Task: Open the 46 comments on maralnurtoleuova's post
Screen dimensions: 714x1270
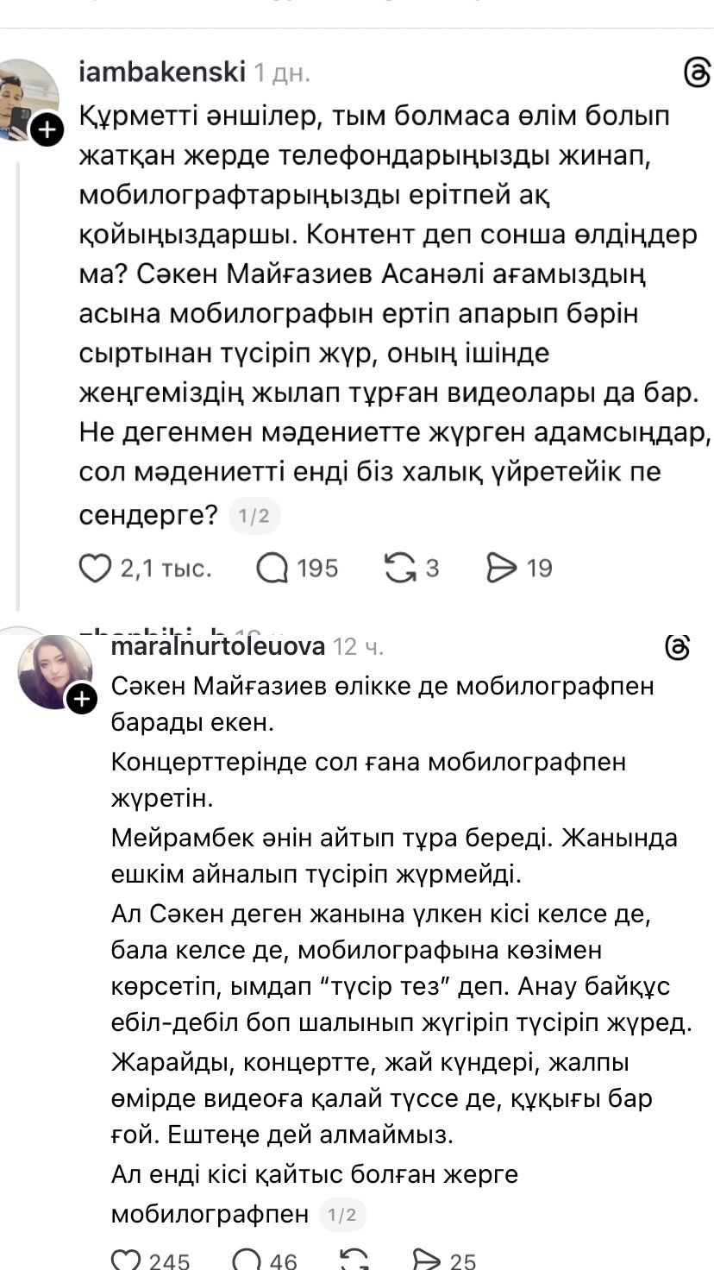Action: tap(247, 1259)
